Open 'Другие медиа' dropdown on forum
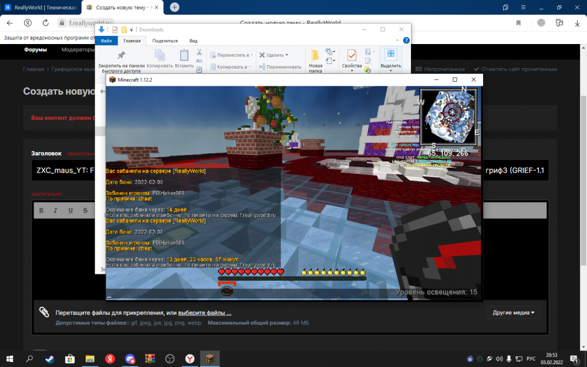This screenshot has height=367, width=587. click(513, 312)
